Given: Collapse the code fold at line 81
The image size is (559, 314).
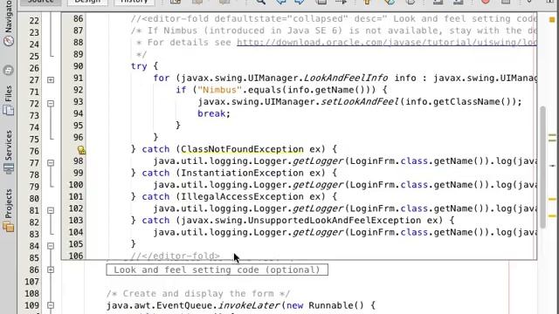Looking at the screenshot, I should [51, 210].
